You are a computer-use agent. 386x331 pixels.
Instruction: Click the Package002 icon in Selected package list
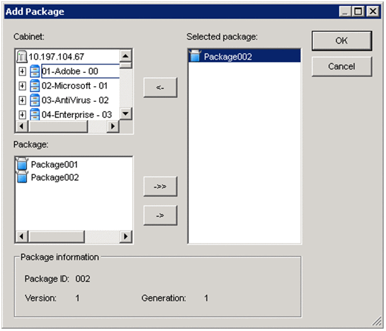click(195, 57)
